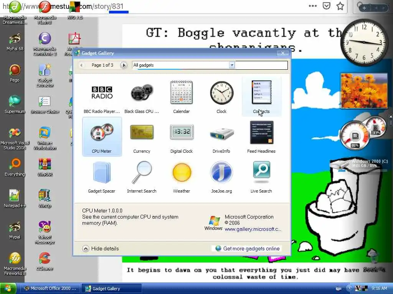
Task: Select the Black Glass CPU gadget
Action: 142,97
